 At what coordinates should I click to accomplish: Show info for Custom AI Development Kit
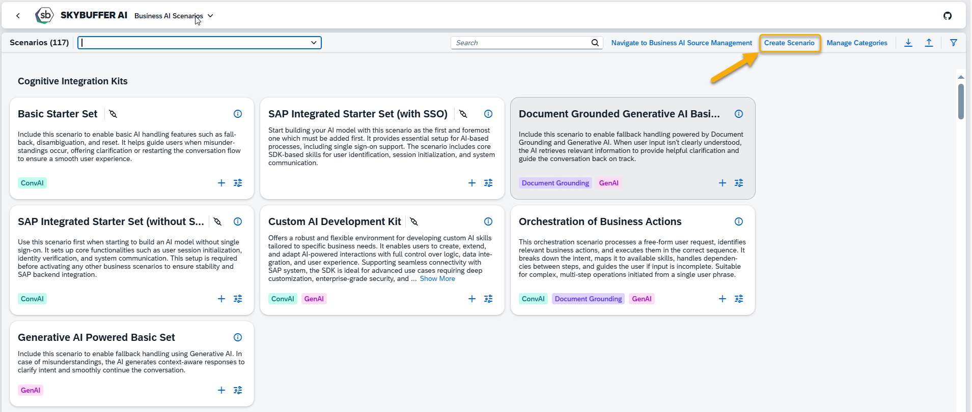point(488,221)
